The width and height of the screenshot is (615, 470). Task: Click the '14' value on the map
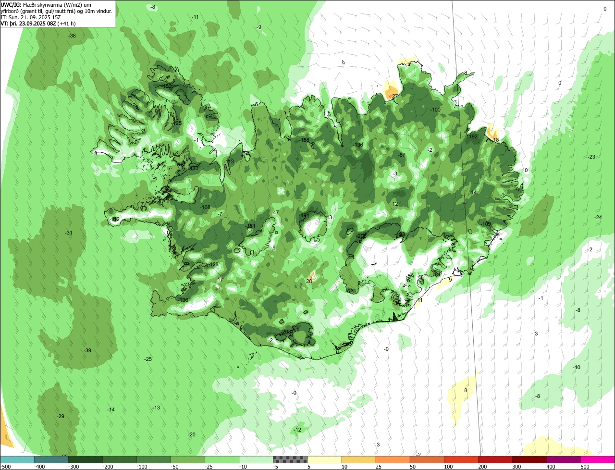tap(474, 193)
